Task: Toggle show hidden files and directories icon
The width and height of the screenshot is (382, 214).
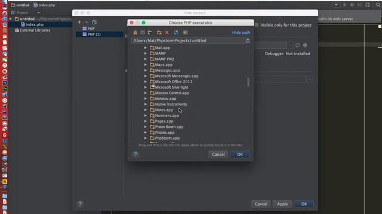Action: 186,33
